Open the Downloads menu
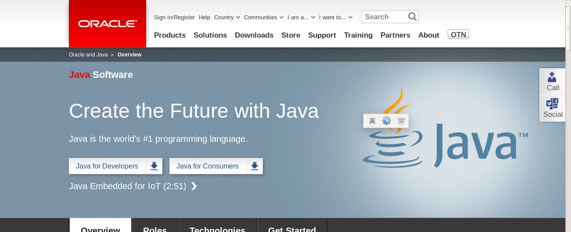The width and height of the screenshot is (571, 232). [x=254, y=35]
